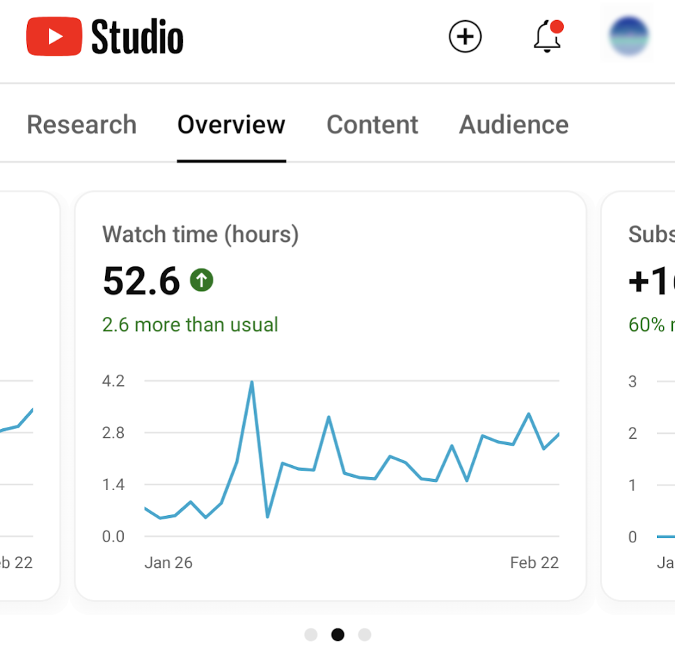This screenshot has height=657, width=675.
Task: Switch to the Research tab
Action: coord(81,124)
